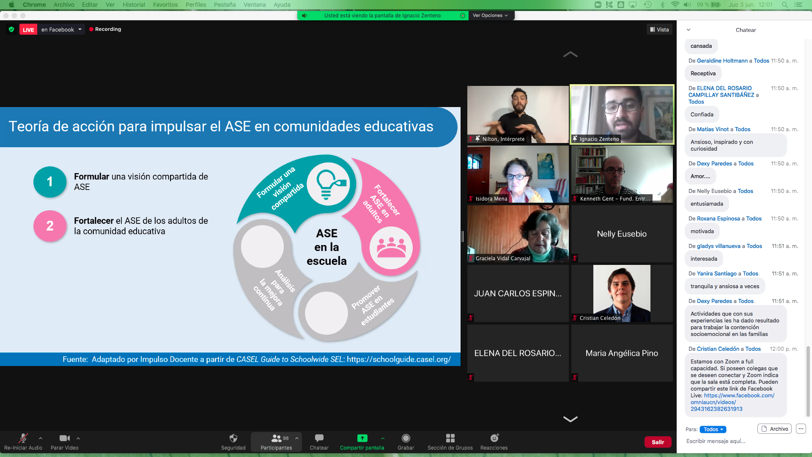The image size is (812, 457).
Task: Click the green encryption shield icon
Action: click(x=11, y=29)
